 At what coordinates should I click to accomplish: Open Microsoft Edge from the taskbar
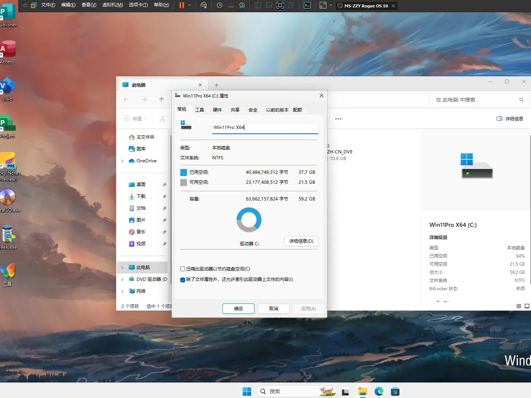pos(379,391)
